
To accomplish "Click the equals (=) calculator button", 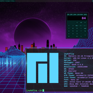I will pos(85,35).
